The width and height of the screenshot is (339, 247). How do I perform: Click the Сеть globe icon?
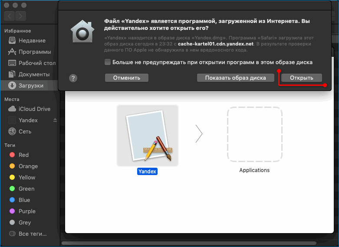pyautogui.click(x=12, y=131)
